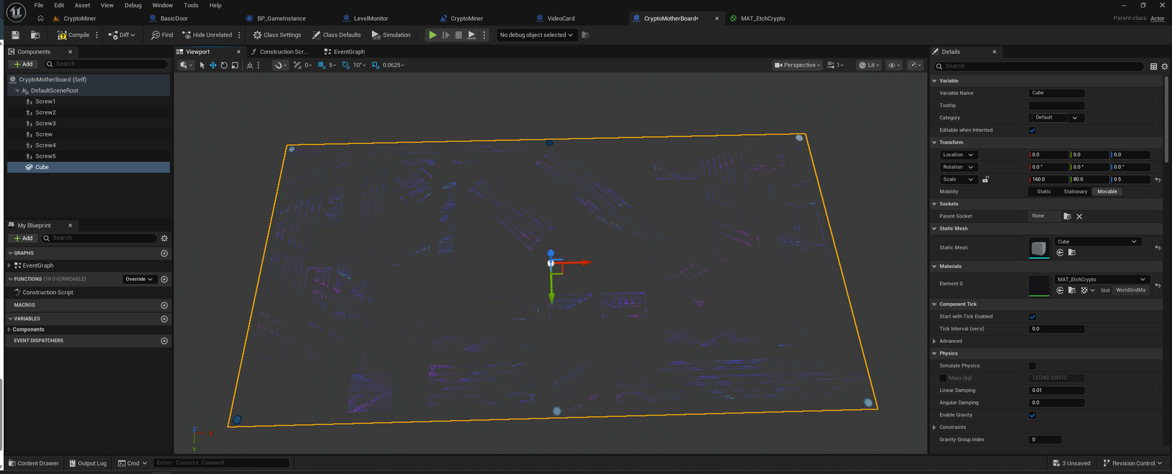
Task: Open the Debug menu
Action: pos(132,5)
